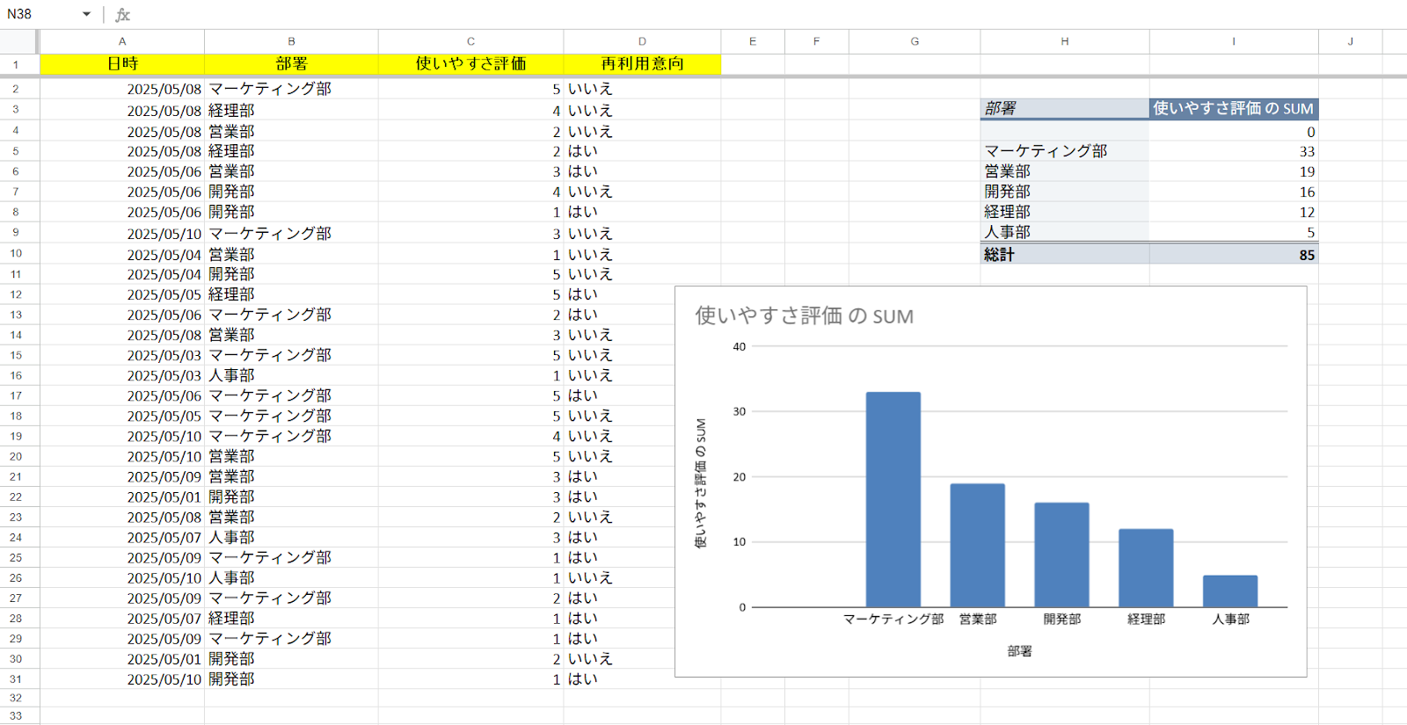Click the マーケティング部 bar in chart

[x=893, y=499]
